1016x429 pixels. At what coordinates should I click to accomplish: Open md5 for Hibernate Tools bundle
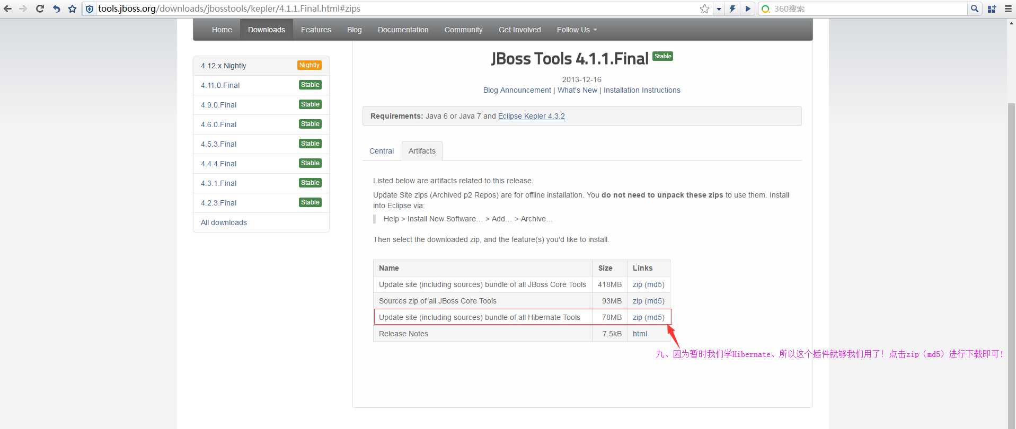(x=655, y=317)
